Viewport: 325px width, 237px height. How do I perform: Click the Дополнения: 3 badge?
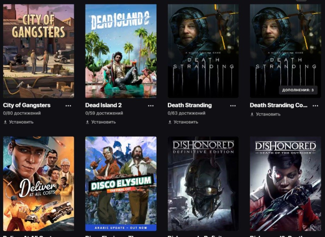(298, 90)
